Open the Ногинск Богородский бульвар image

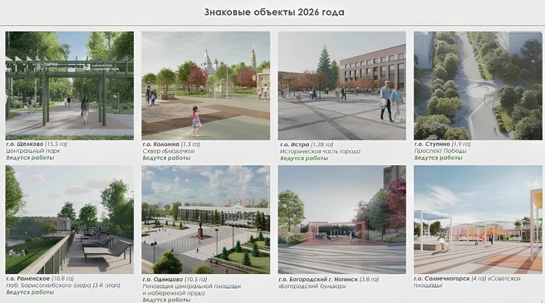(x=342, y=220)
